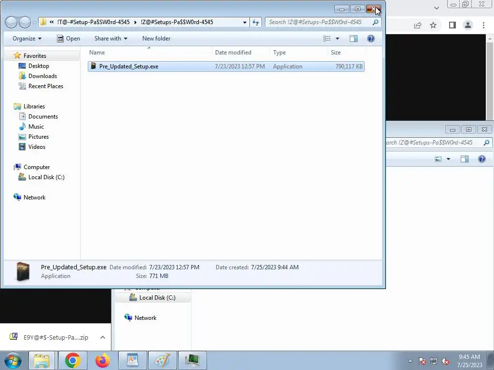
Task: Click the Chrome share page icon
Action: 418,25
